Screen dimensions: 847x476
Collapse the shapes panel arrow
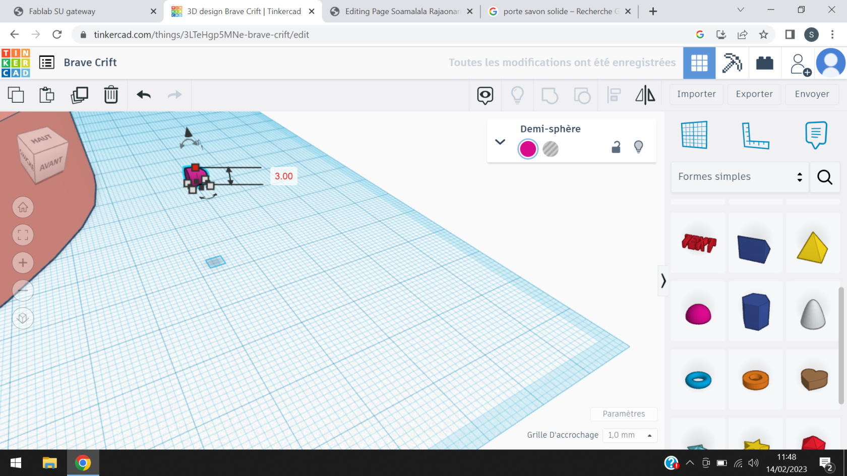click(663, 281)
